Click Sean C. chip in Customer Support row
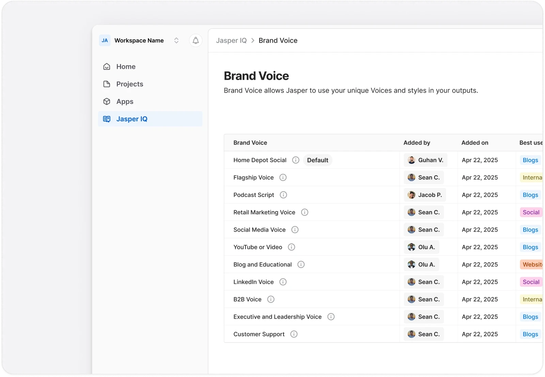The height and width of the screenshot is (377, 545). pyautogui.click(x=424, y=334)
